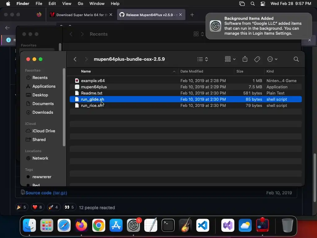Open App Store from the Dock
Screen dimensions: 317x238
[x=116, y=225]
